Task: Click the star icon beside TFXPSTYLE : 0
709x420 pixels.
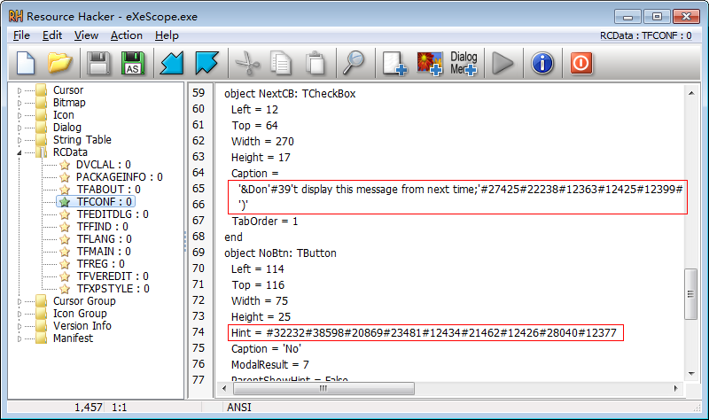Action: click(x=65, y=289)
